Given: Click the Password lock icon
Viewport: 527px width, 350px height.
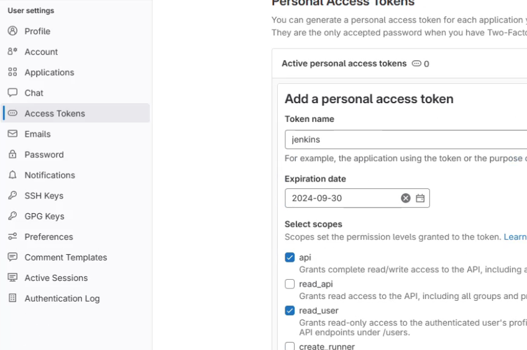Looking at the screenshot, I should click(12, 154).
